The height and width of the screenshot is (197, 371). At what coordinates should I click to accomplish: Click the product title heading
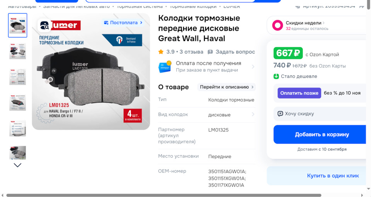coord(199,28)
